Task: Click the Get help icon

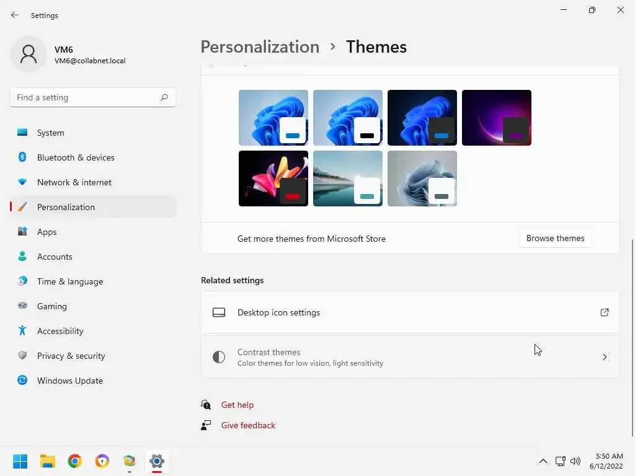Action: pos(206,404)
